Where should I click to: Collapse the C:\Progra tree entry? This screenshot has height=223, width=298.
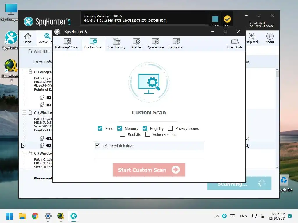(24, 72)
